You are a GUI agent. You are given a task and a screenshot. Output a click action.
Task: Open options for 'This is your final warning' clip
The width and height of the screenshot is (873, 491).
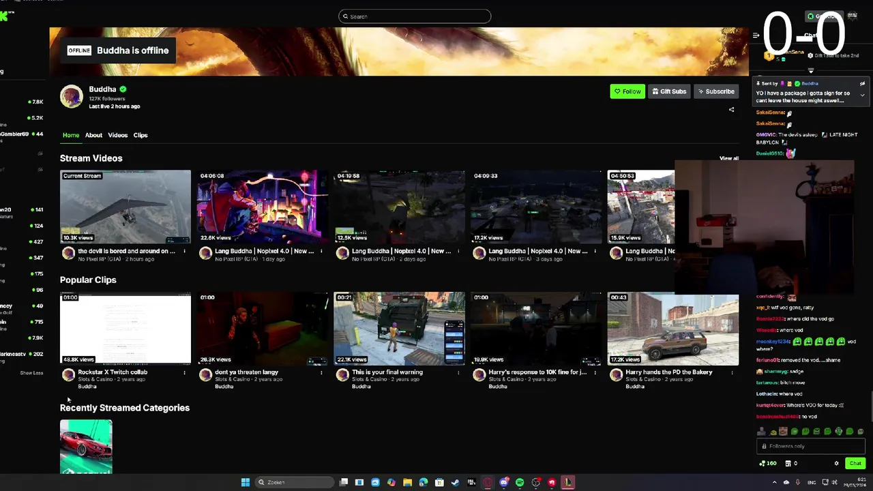pos(458,372)
